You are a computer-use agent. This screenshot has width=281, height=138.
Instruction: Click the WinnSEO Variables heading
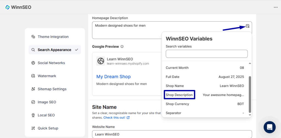click(x=189, y=39)
